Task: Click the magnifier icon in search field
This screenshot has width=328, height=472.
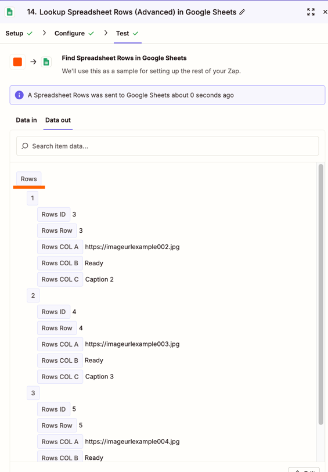Action: 25,146
